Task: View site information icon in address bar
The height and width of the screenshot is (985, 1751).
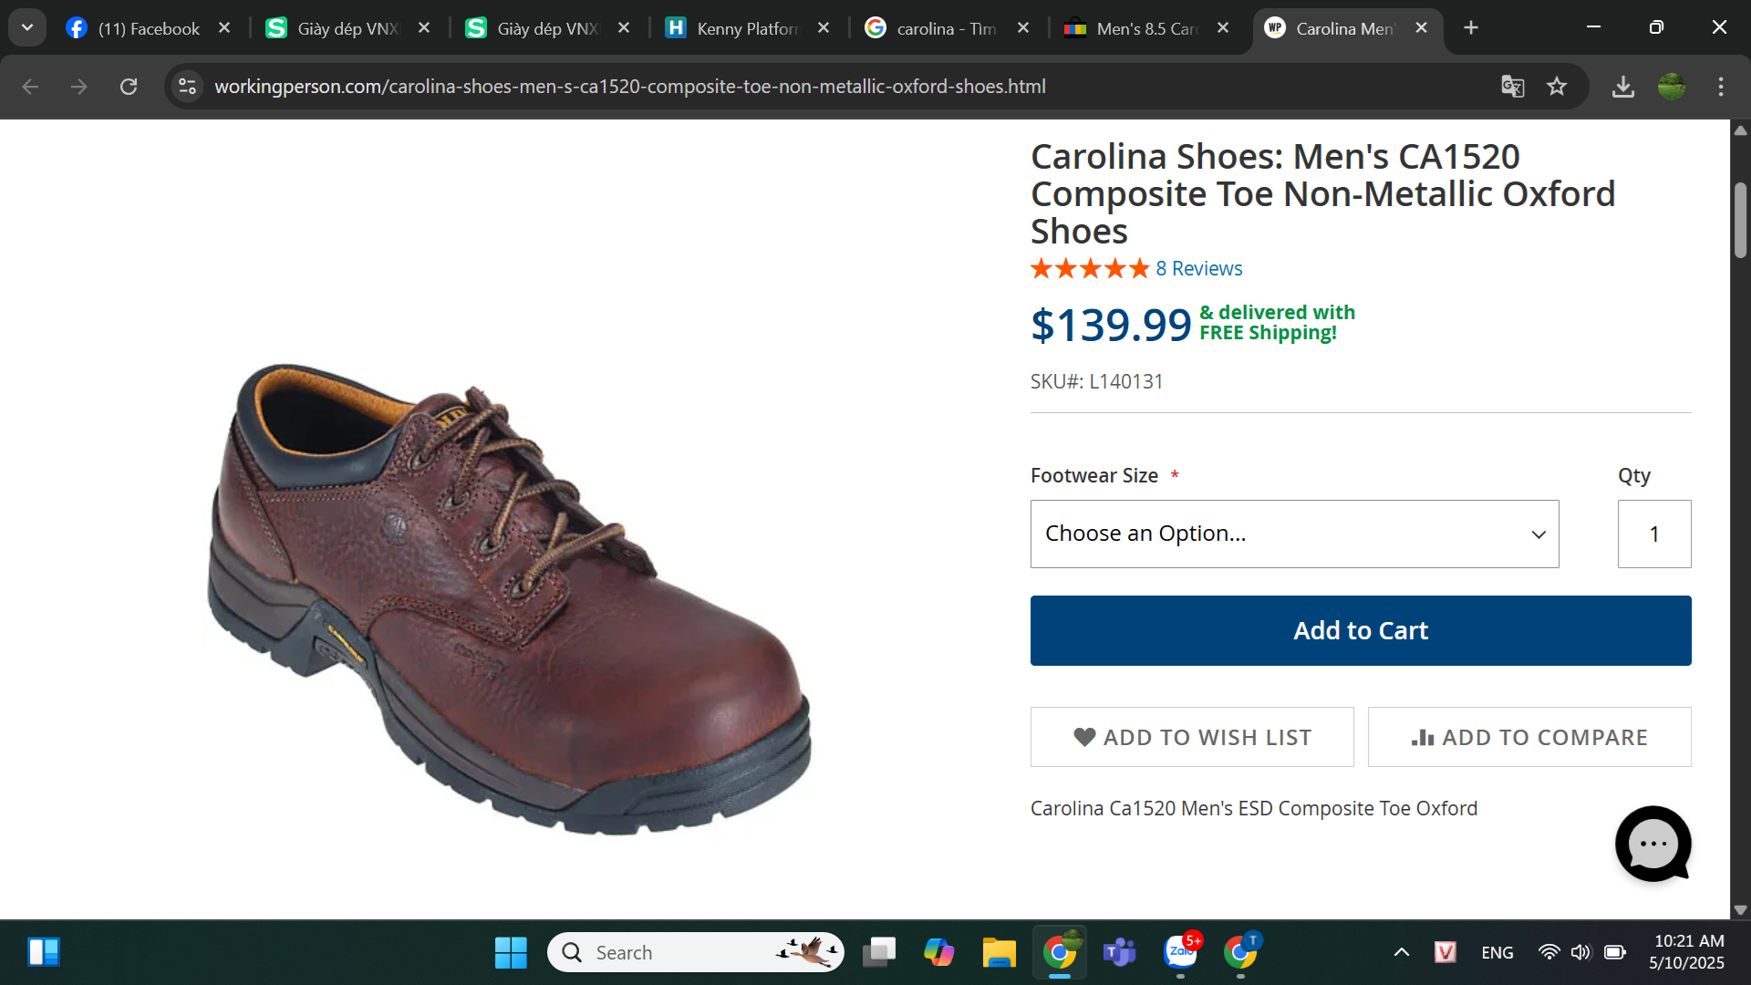Action: pyautogui.click(x=188, y=87)
